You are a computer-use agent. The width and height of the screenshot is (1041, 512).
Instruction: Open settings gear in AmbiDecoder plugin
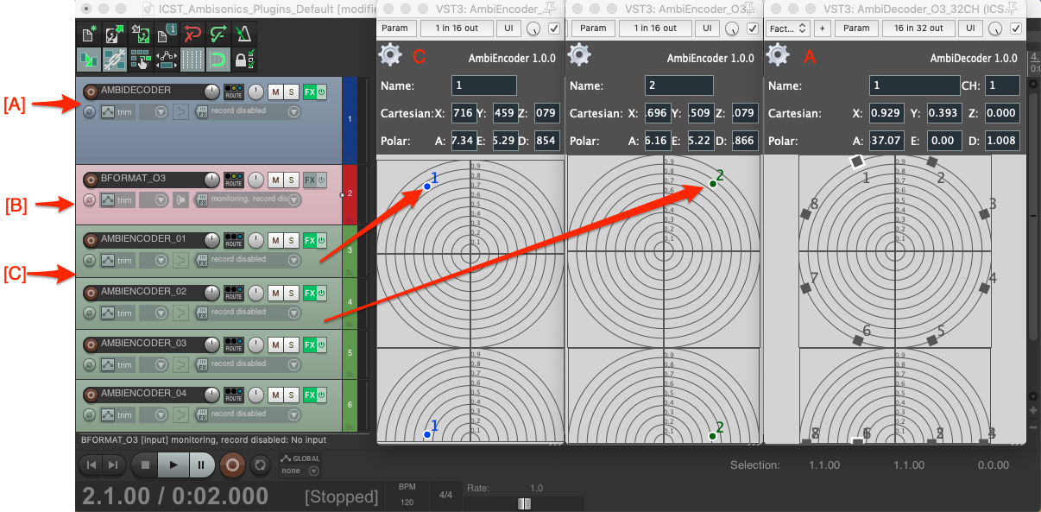tap(778, 56)
